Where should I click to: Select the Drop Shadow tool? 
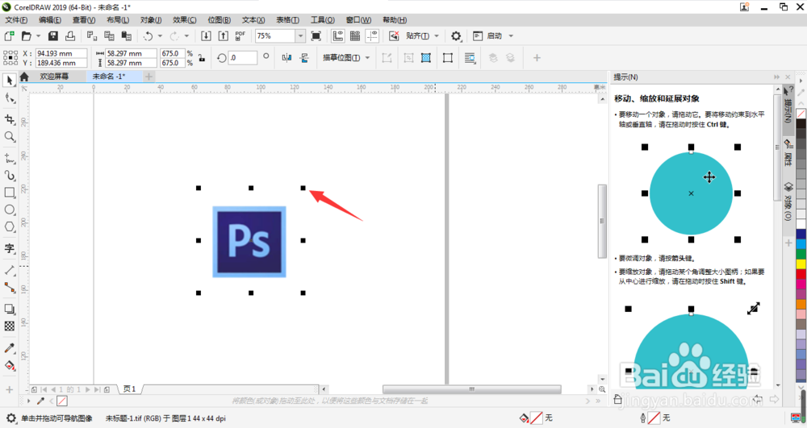tap(9, 309)
